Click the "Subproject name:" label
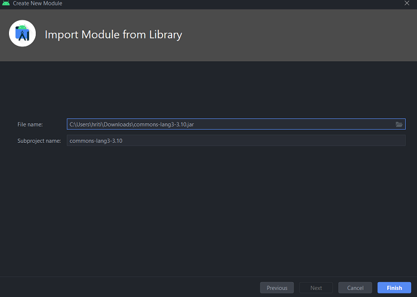417x297 pixels. [x=39, y=141]
